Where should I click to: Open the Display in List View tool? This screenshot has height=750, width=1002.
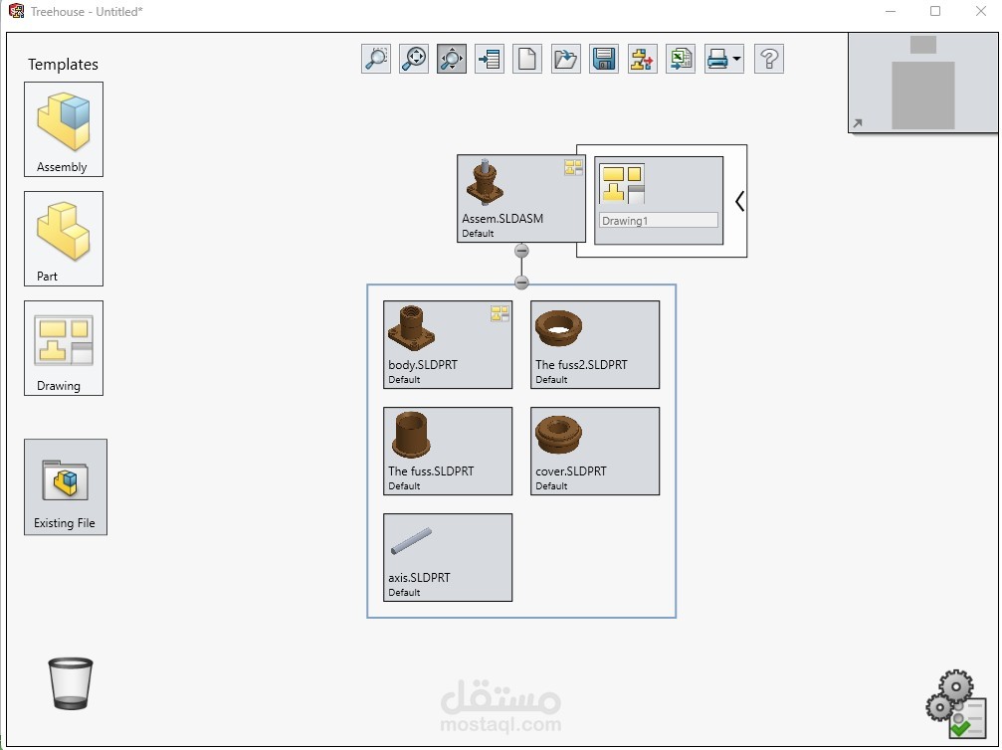(x=490, y=59)
